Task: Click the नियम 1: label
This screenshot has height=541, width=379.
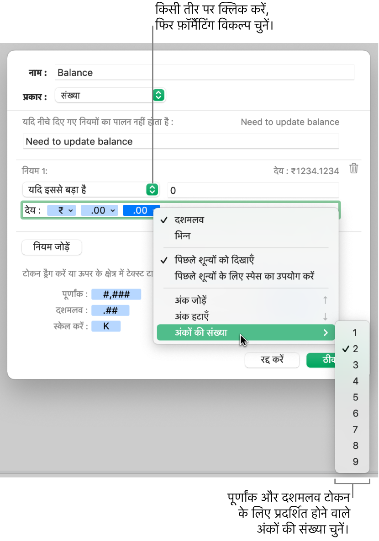Action: (35, 171)
